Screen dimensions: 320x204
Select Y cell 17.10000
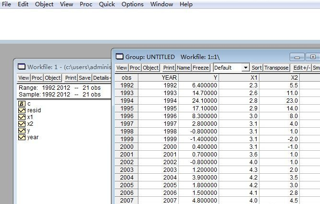(198, 108)
